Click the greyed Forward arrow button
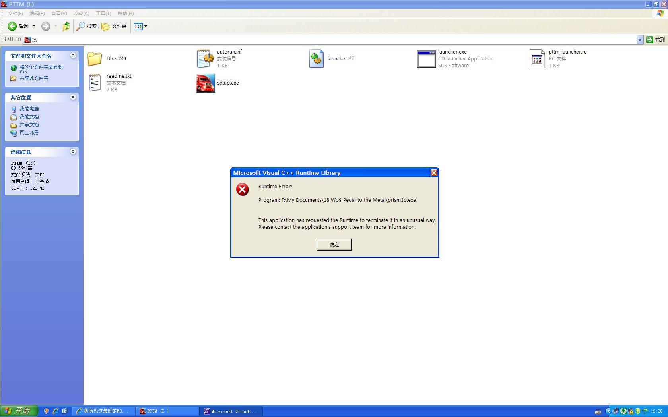Image resolution: width=668 pixels, height=417 pixels. point(46,26)
